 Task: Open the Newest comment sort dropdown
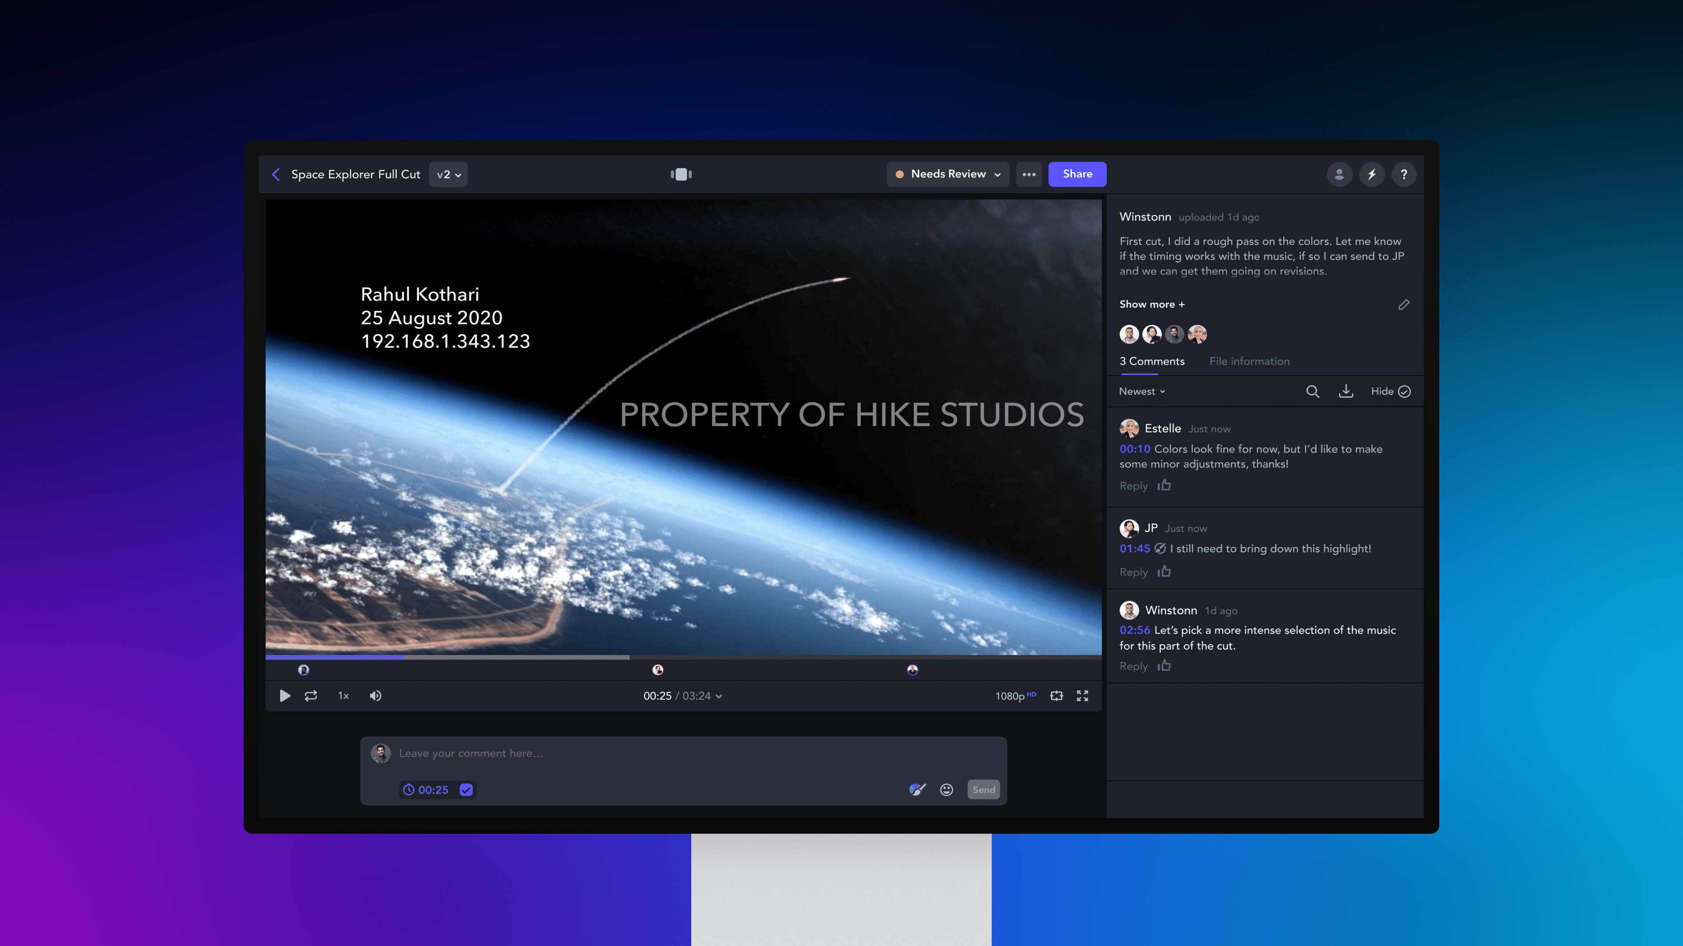click(x=1141, y=391)
